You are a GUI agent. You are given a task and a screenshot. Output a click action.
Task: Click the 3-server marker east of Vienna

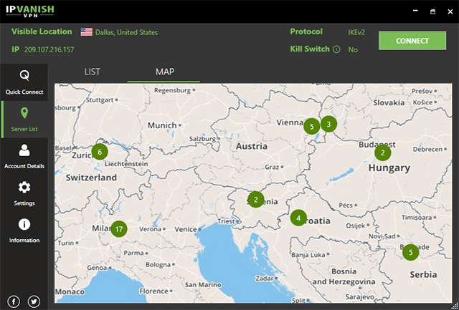[328, 123]
